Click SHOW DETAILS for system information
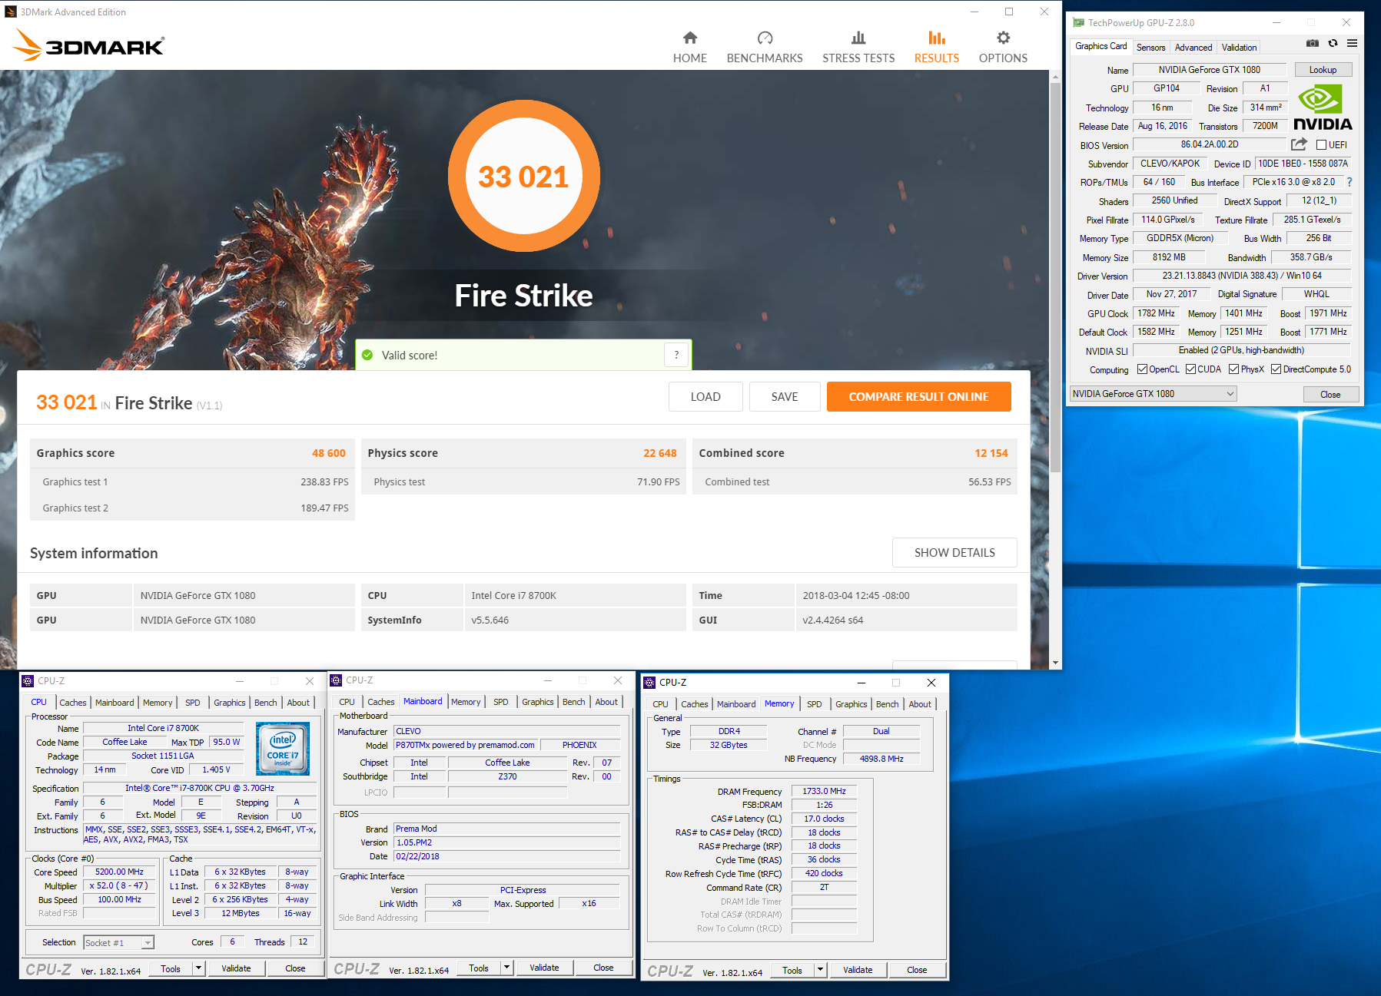Screen dimensions: 1381x996 click(954, 553)
